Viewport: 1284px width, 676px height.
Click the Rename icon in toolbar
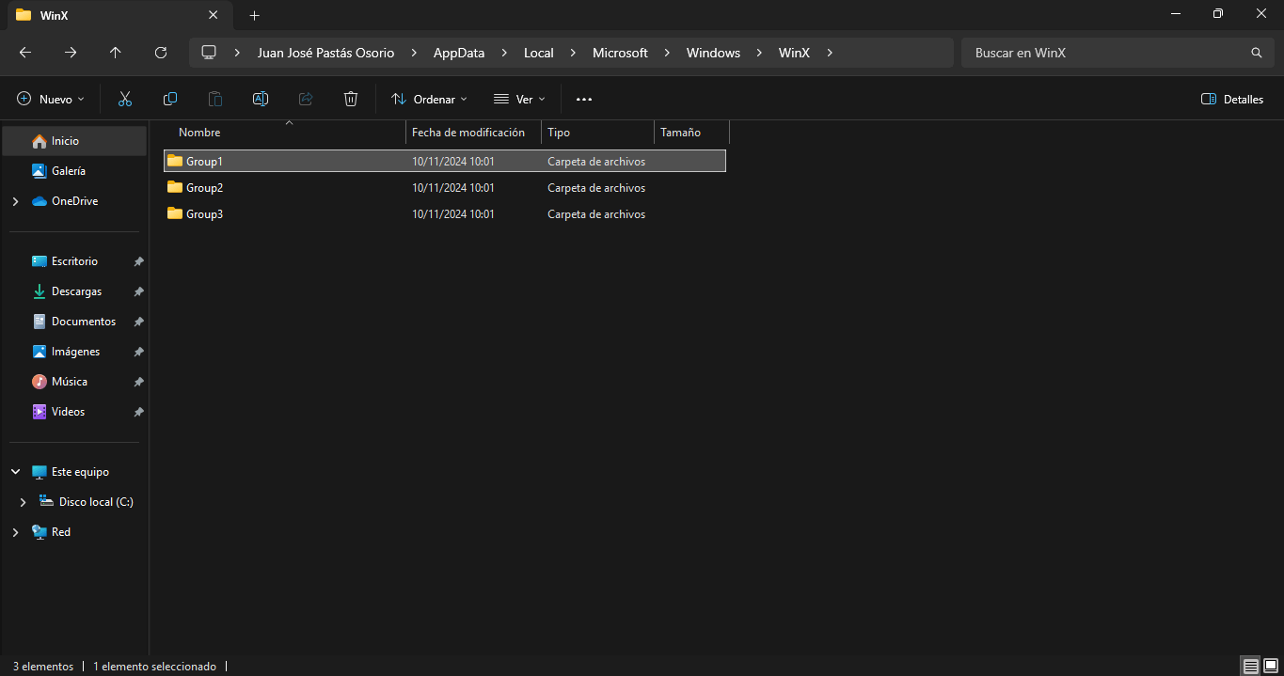(x=261, y=99)
